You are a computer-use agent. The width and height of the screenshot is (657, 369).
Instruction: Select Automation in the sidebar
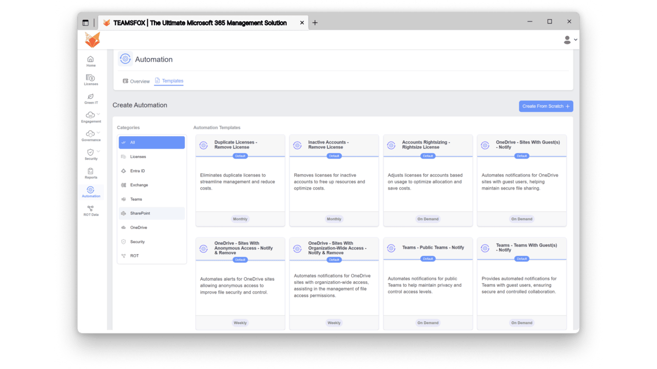pyautogui.click(x=91, y=192)
